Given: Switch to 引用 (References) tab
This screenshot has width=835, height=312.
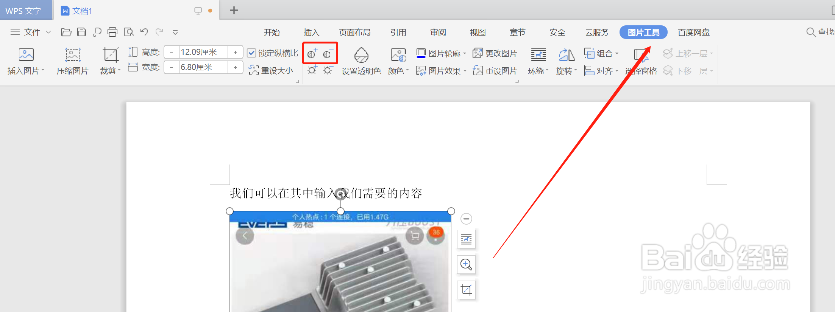Looking at the screenshot, I should pyautogui.click(x=398, y=33).
